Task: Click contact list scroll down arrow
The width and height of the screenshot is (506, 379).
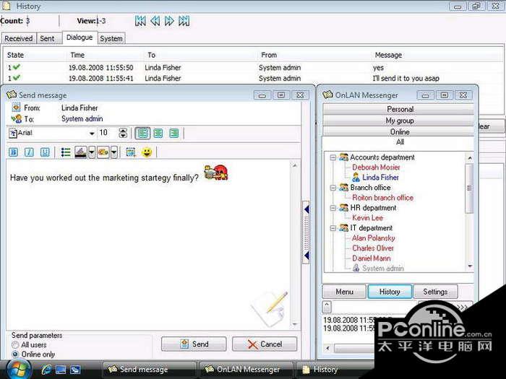Action: pos(470,266)
